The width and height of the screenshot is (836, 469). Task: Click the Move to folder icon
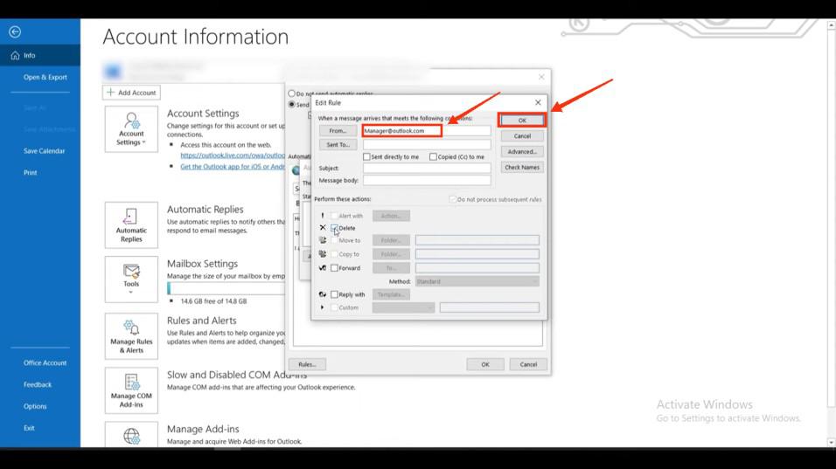click(x=323, y=241)
